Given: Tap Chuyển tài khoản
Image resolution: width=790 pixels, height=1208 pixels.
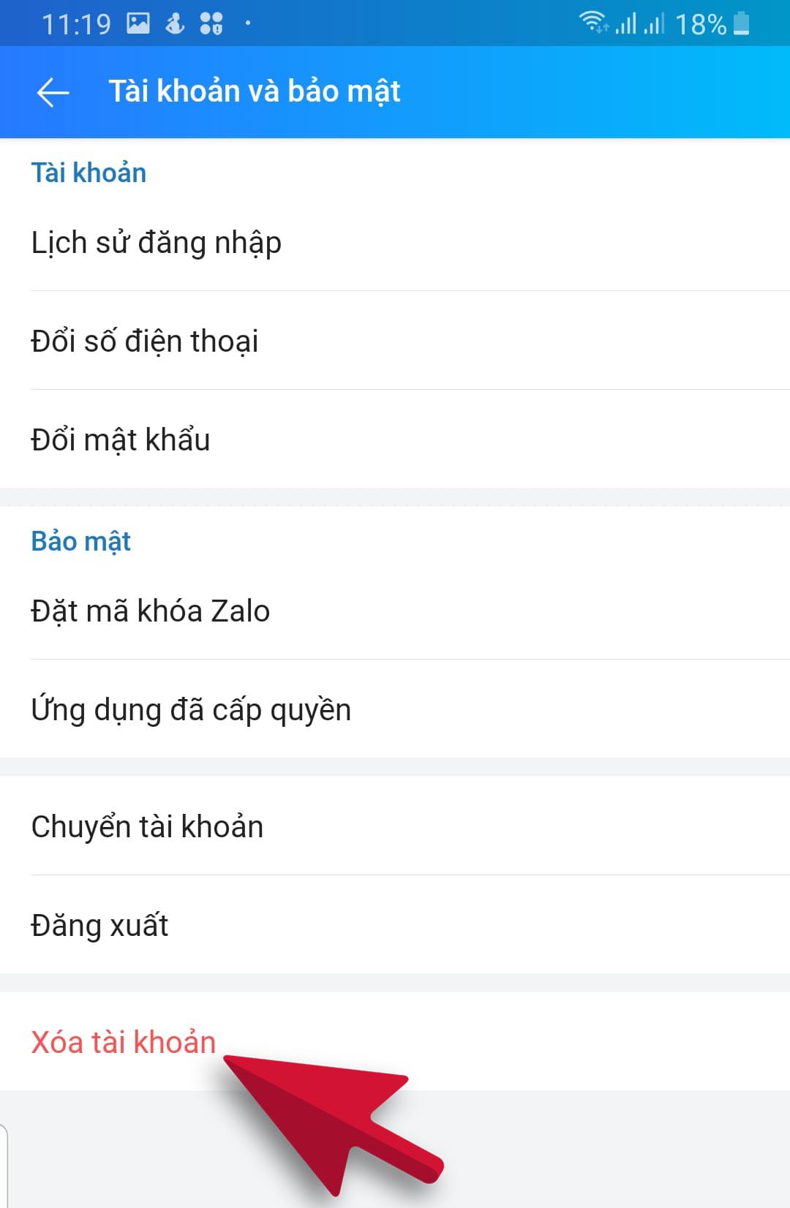Looking at the screenshot, I should coord(147,827).
